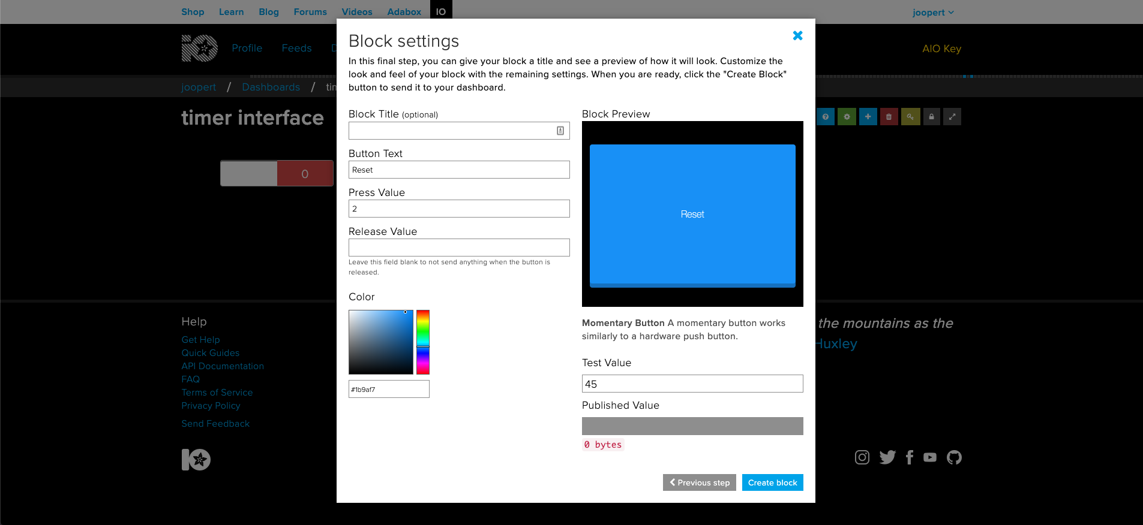Image resolution: width=1143 pixels, height=525 pixels.
Task: Click the 'timer interface' dashboard title
Action: [x=253, y=117]
